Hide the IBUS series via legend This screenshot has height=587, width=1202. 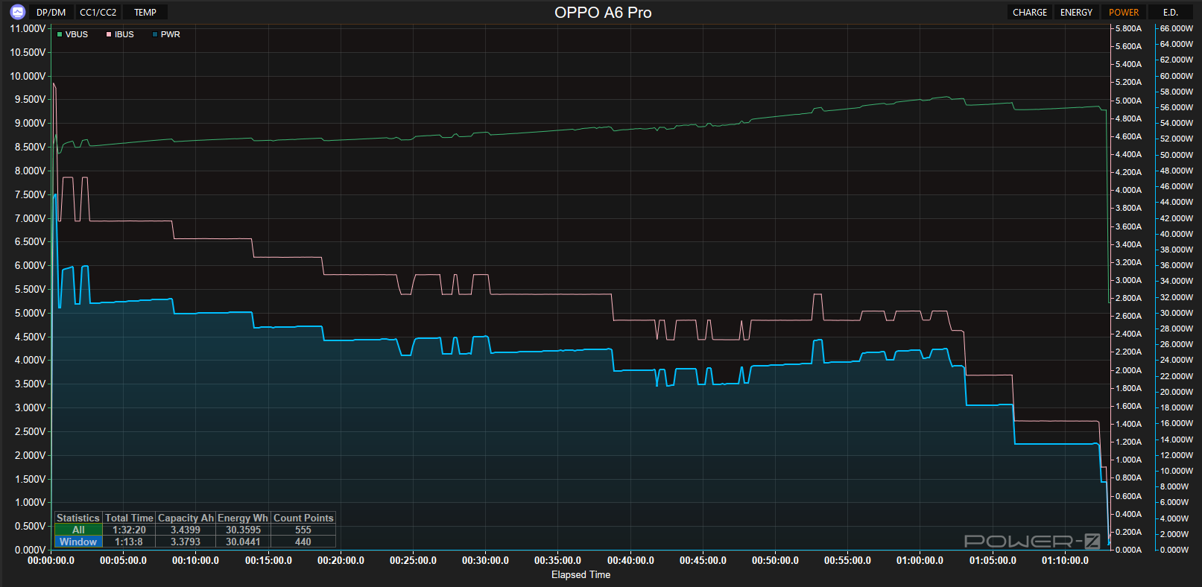(x=121, y=34)
